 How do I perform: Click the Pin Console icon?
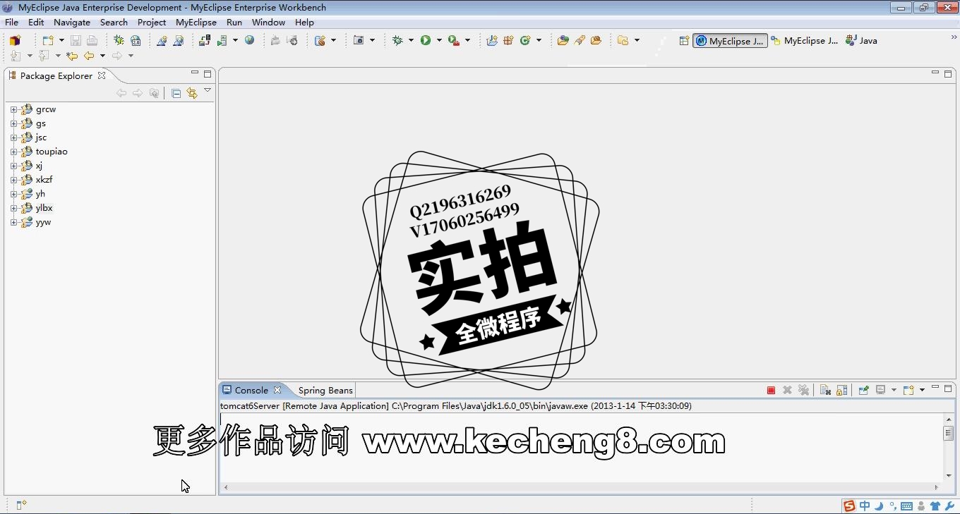pyautogui.click(x=863, y=390)
